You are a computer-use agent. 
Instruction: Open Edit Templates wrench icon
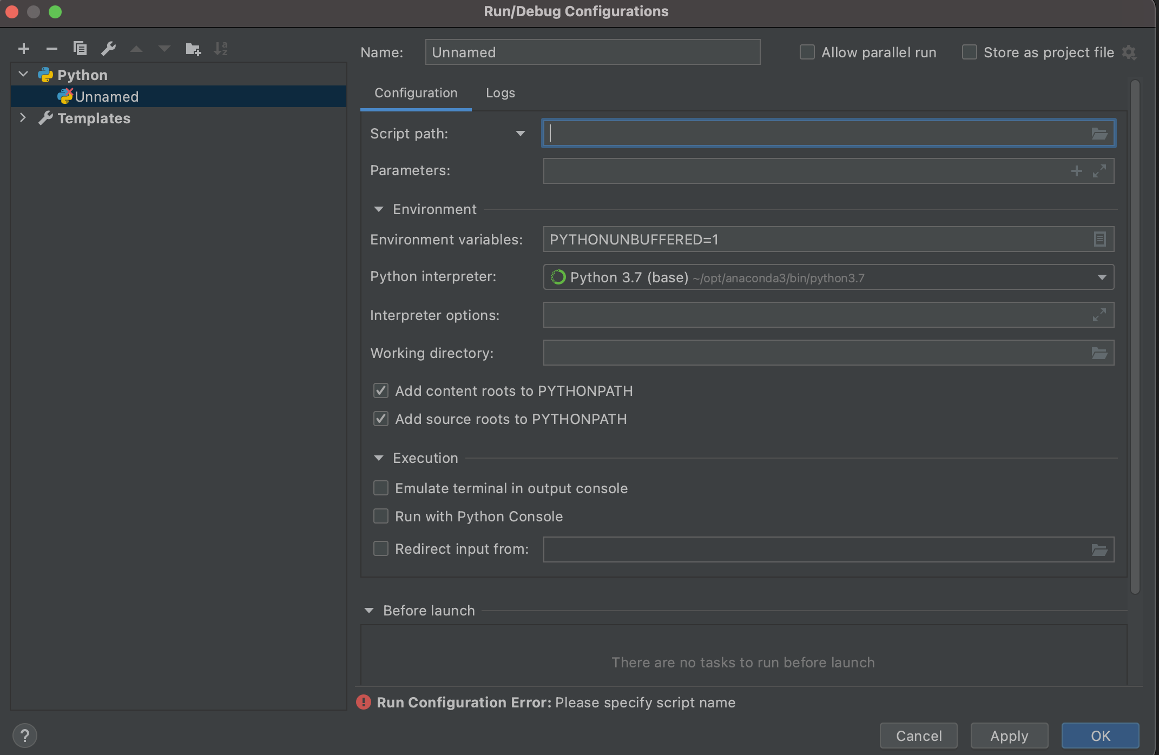point(109,49)
